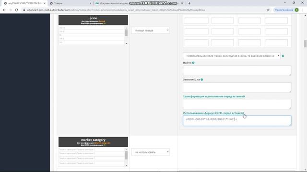Show help icon next to Найти

(x=193, y=63)
